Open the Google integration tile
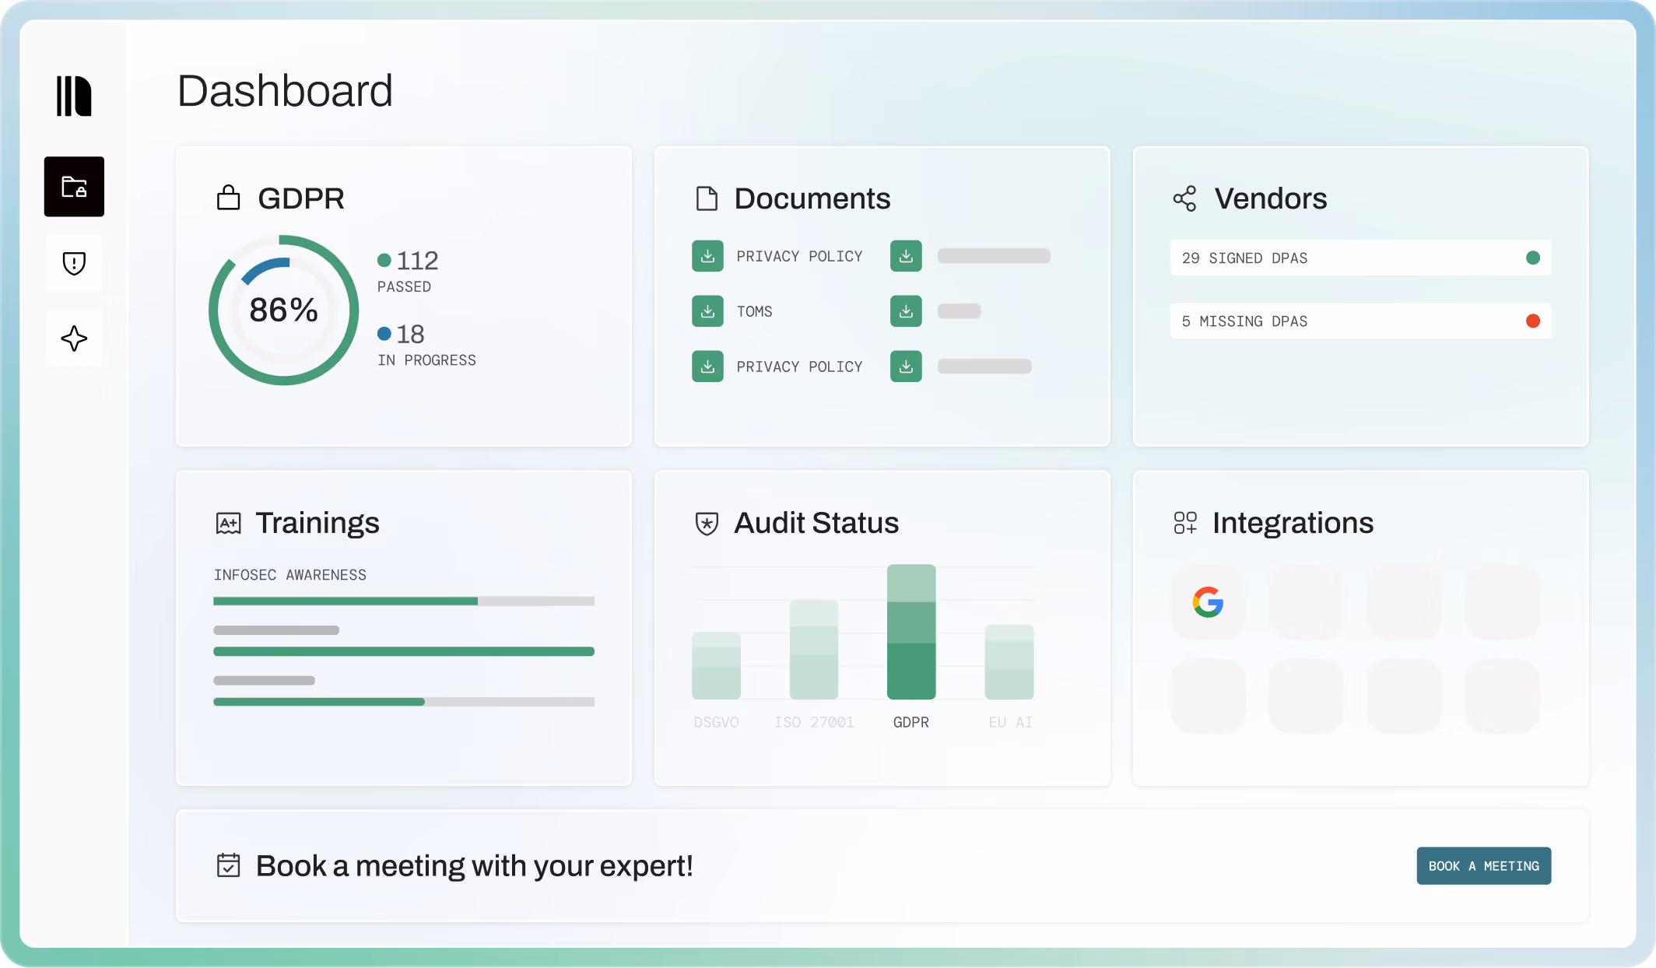The width and height of the screenshot is (1656, 968). pyautogui.click(x=1208, y=602)
